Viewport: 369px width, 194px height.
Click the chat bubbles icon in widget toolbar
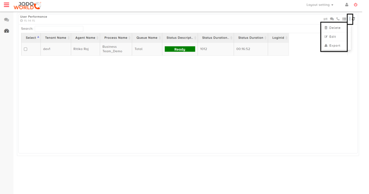(332, 19)
